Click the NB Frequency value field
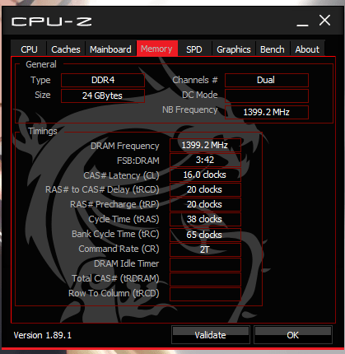Screen dimensions: 345x354 click(x=267, y=112)
